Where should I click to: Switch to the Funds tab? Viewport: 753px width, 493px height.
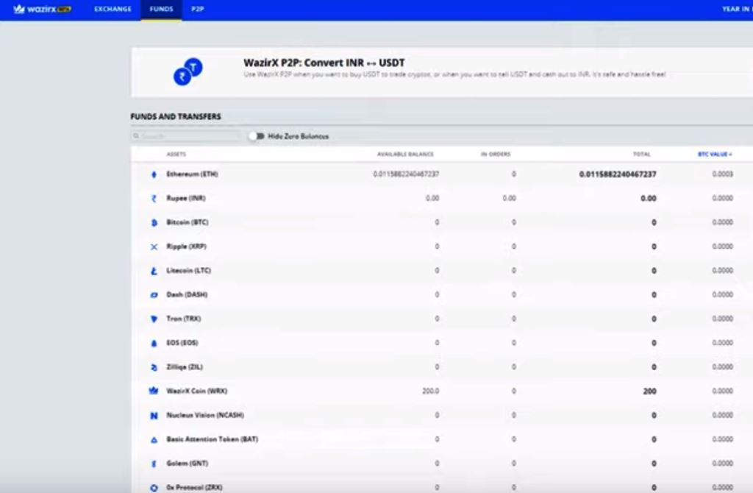pos(161,9)
